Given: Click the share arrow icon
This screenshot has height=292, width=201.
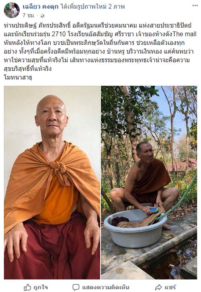Looking at the screenshot, I should (x=158, y=287).
